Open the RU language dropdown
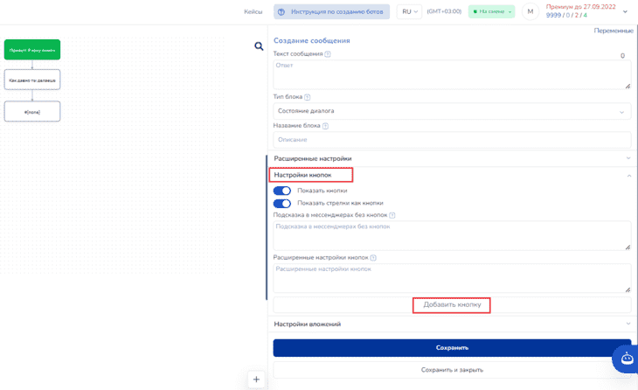This screenshot has height=390, width=638. coord(409,11)
